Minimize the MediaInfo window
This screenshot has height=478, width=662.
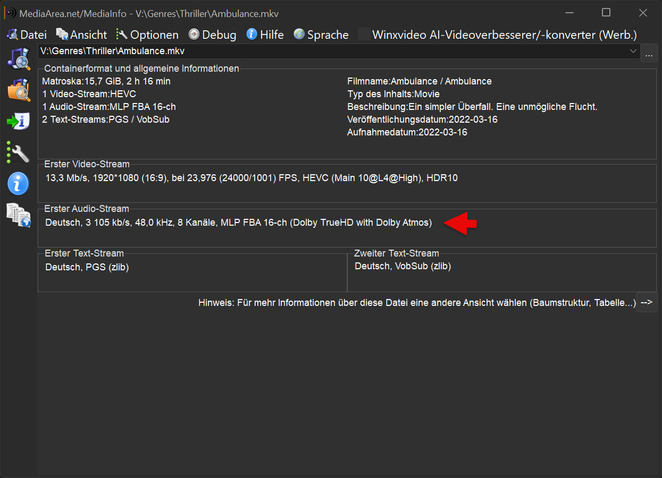tap(570, 13)
